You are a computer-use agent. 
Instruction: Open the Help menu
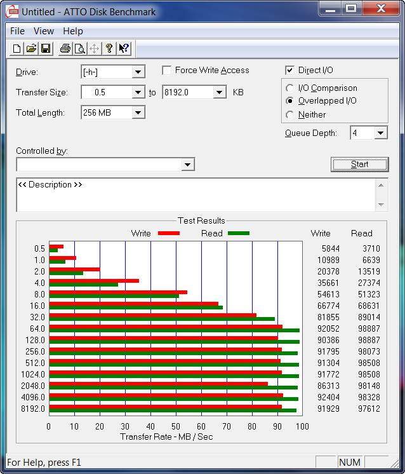click(73, 31)
